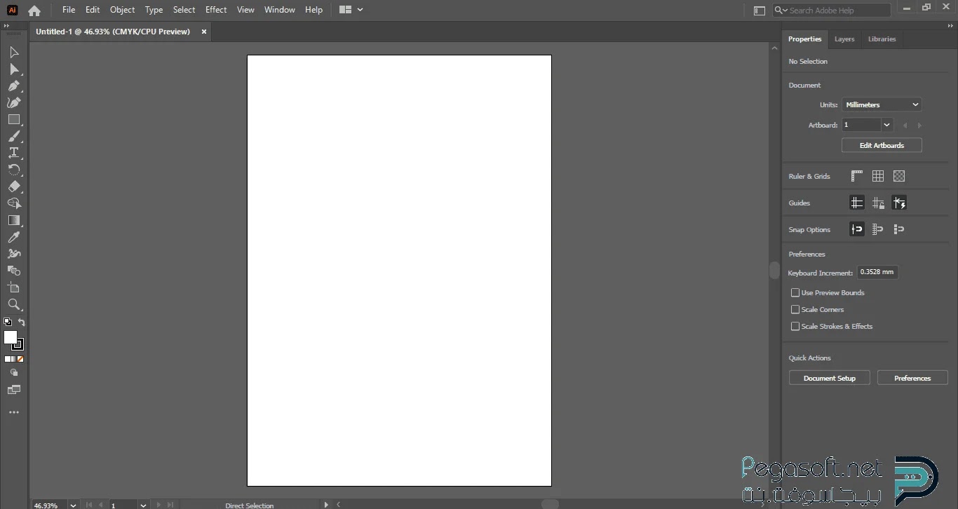This screenshot has height=509, width=958.
Task: Open Drawing Modes icon in toolbar
Action: tap(14, 373)
